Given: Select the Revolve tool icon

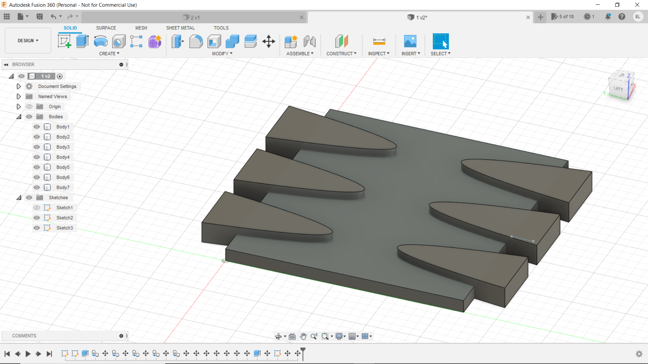Looking at the screenshot, I should coord(101,41).
